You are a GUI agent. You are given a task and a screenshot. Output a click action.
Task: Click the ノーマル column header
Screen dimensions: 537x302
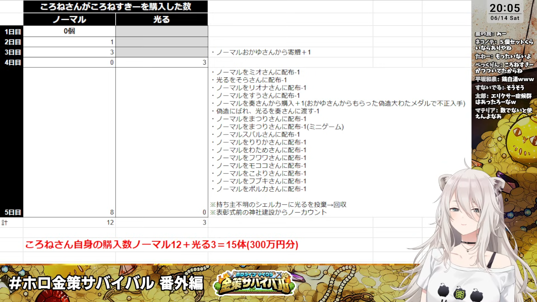click(x=69, y=19)
